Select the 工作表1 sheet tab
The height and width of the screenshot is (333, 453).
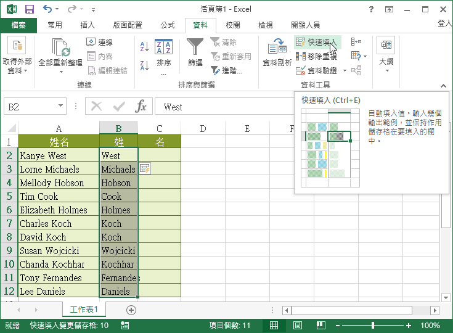click(84, 310)
